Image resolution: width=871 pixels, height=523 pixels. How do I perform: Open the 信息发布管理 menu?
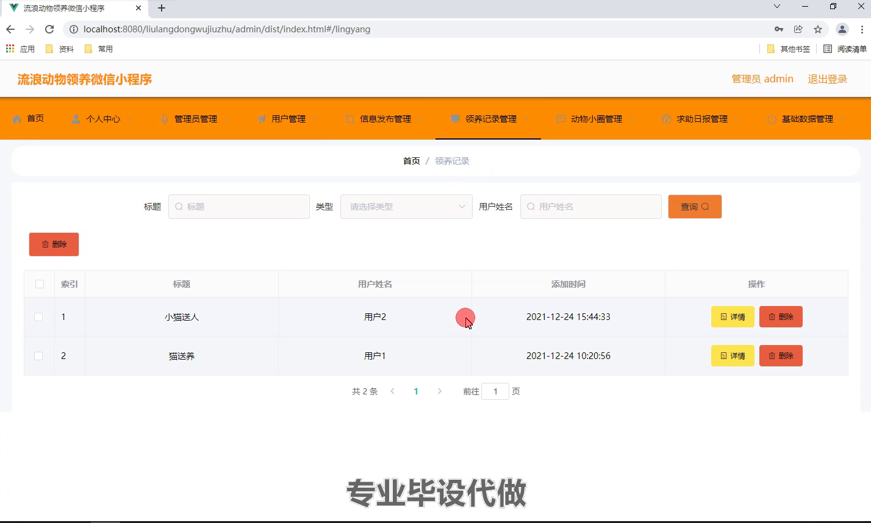pos(385,119)
